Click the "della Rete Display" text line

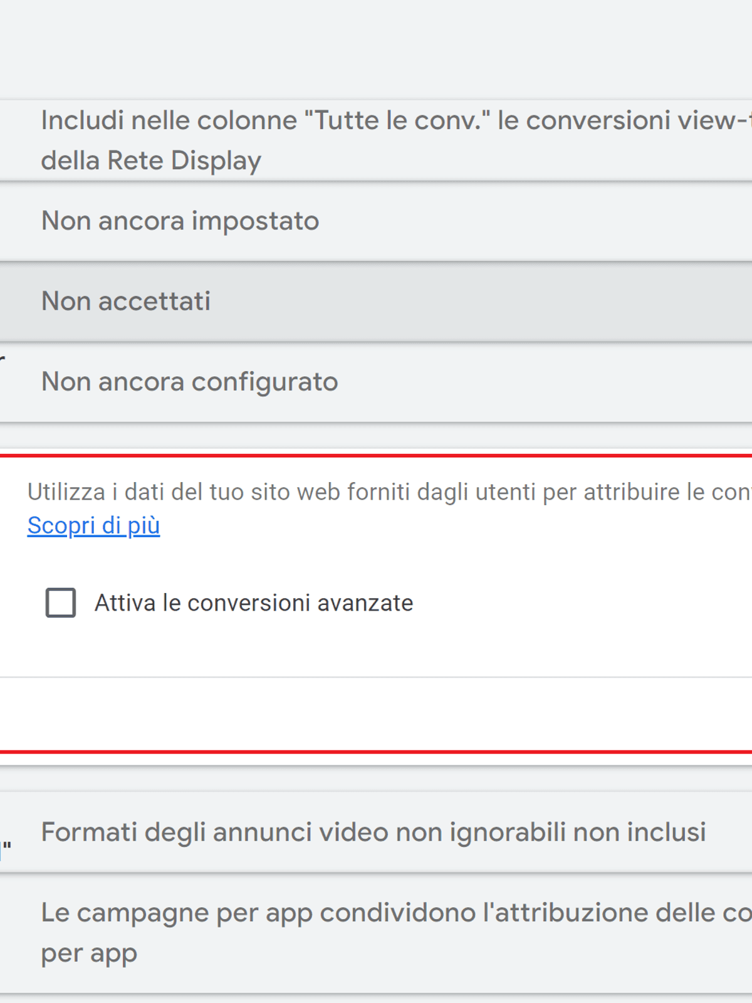click(151, 160)
